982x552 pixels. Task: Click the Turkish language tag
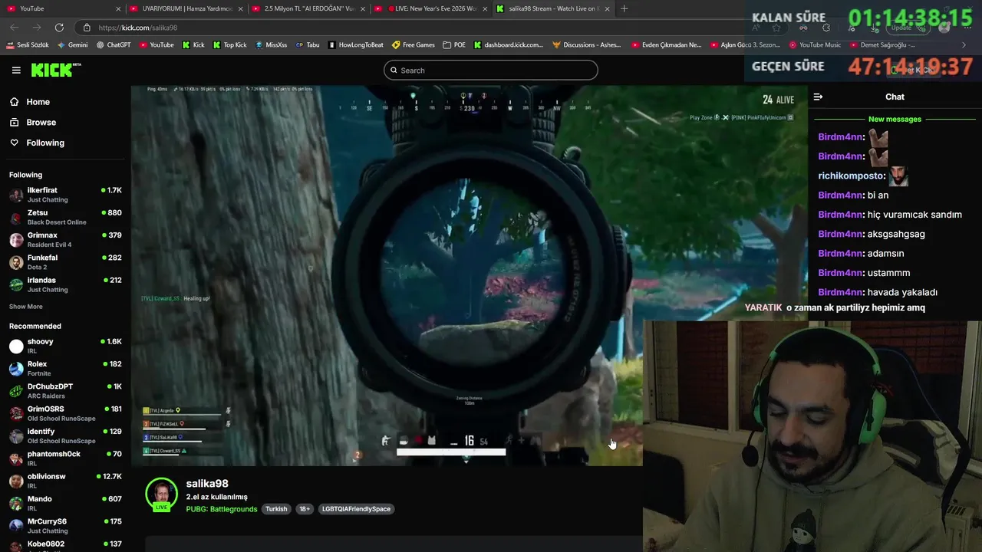[x=276, y=509]
